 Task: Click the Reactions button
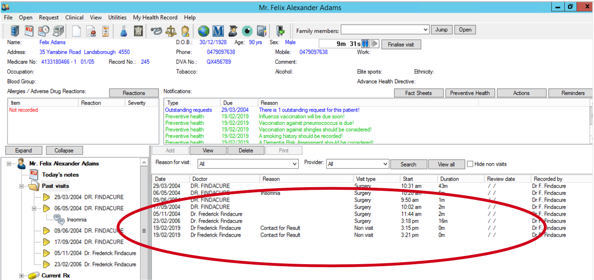coord(134,93)
